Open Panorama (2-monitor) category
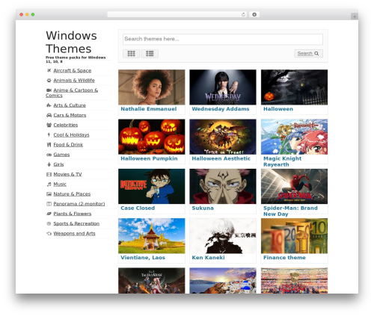Viewport: 374px width, 316px height. click(79, 204)
